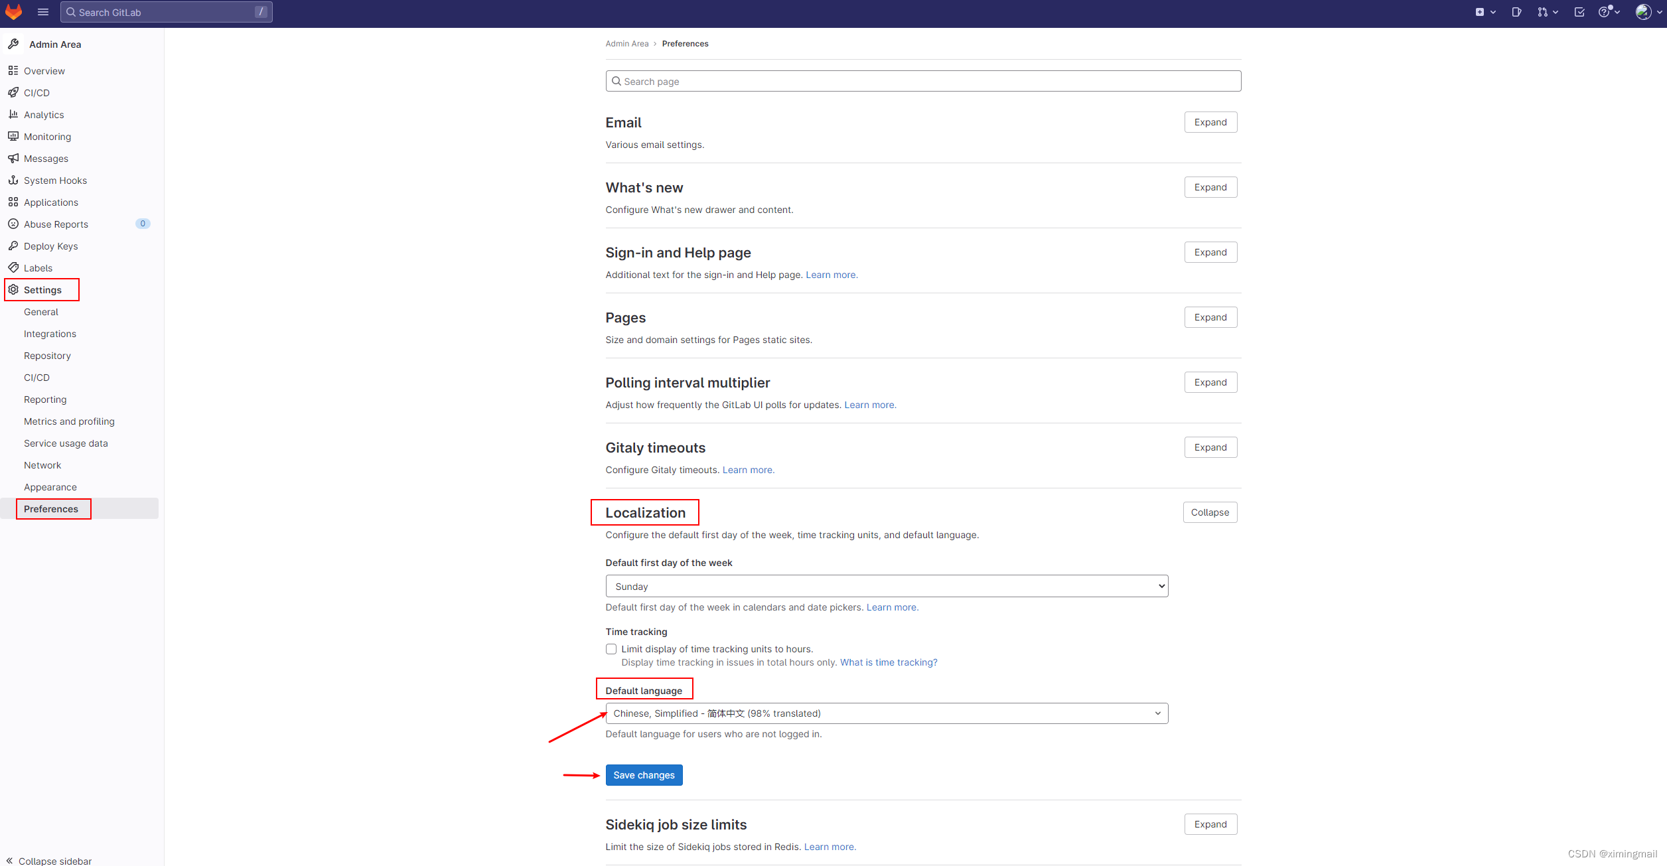Expand the Gitaly timeouts section
The height and width of the screenshot is (866, 1667).
coord(1210,447)
